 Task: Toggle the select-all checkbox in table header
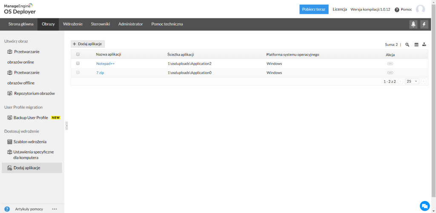(77, 54)
